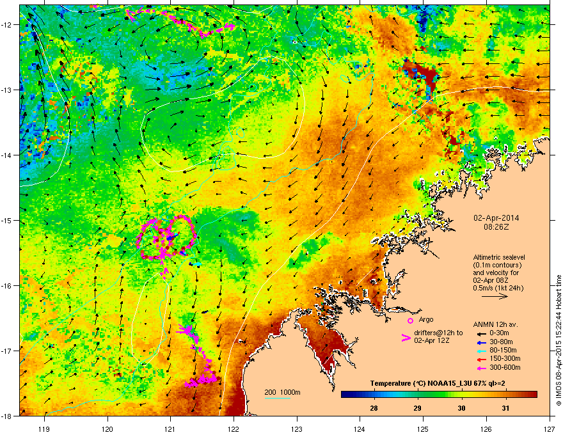Click the cyan 200 1000m isobath legend line

pos(278,398)
